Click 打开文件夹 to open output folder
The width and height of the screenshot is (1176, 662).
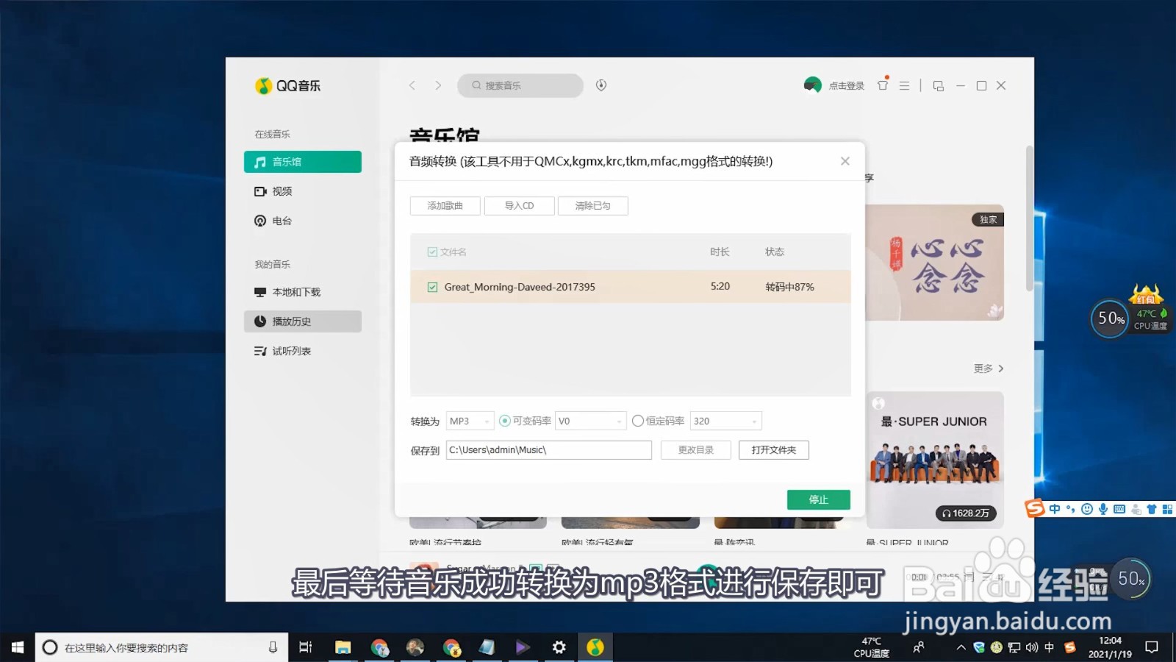[x=773, y=449]
